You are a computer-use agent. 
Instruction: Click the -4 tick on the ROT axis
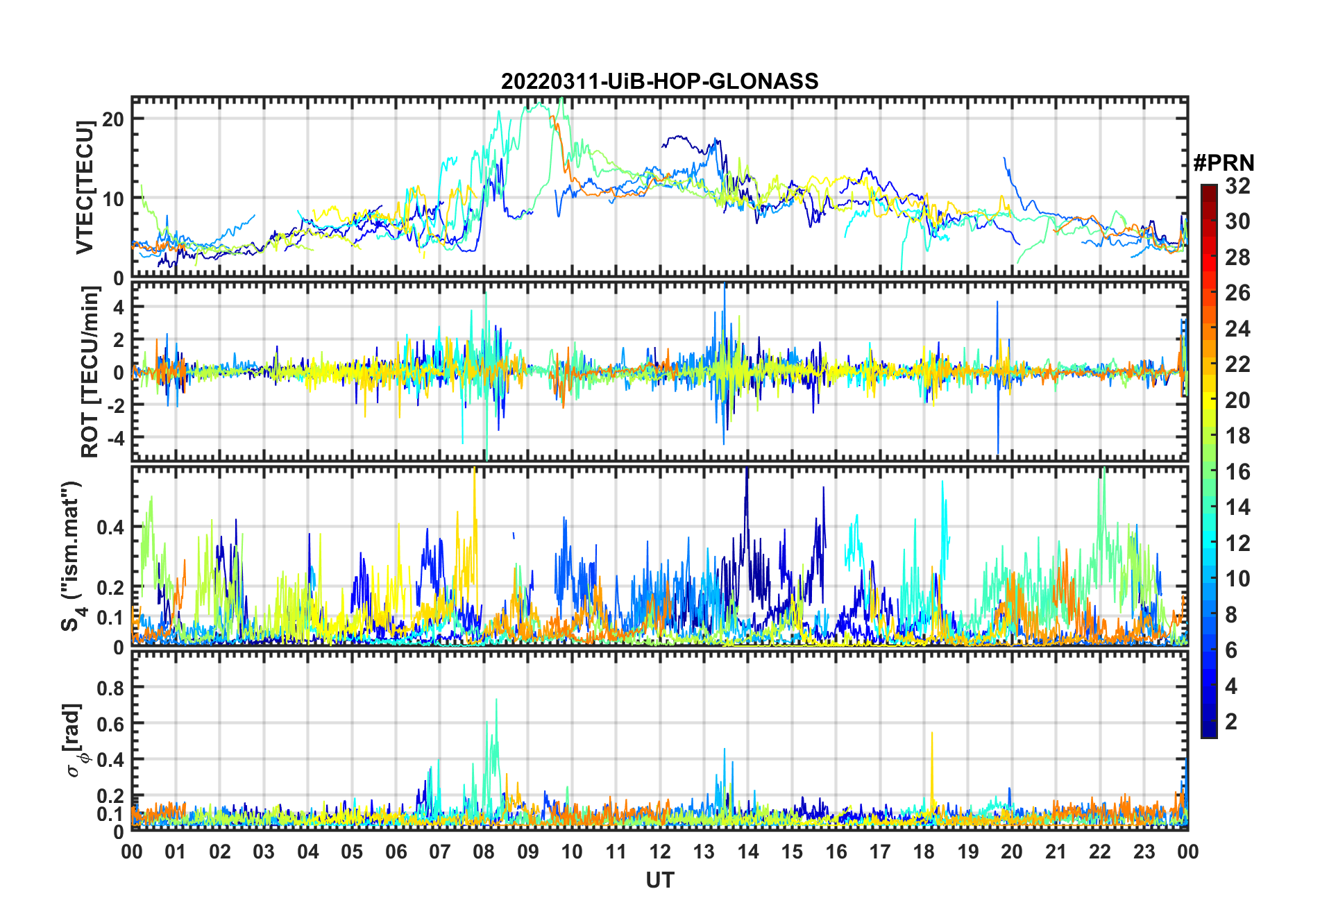(x=116, y=438)
